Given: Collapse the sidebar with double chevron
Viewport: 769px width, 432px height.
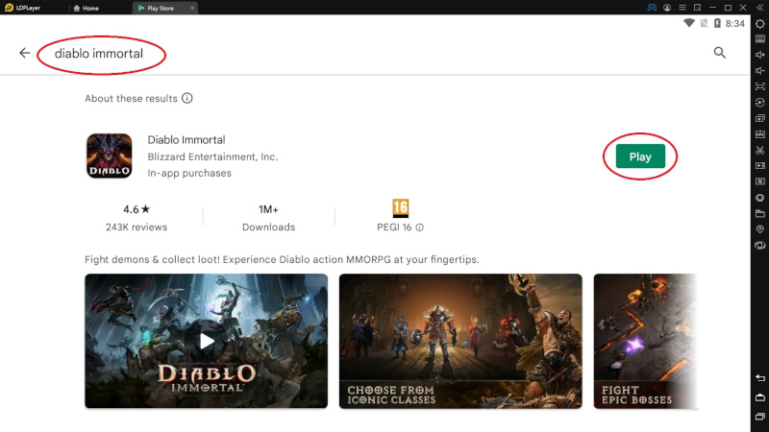Looking at the screenshot, I should tap(759, 8).
